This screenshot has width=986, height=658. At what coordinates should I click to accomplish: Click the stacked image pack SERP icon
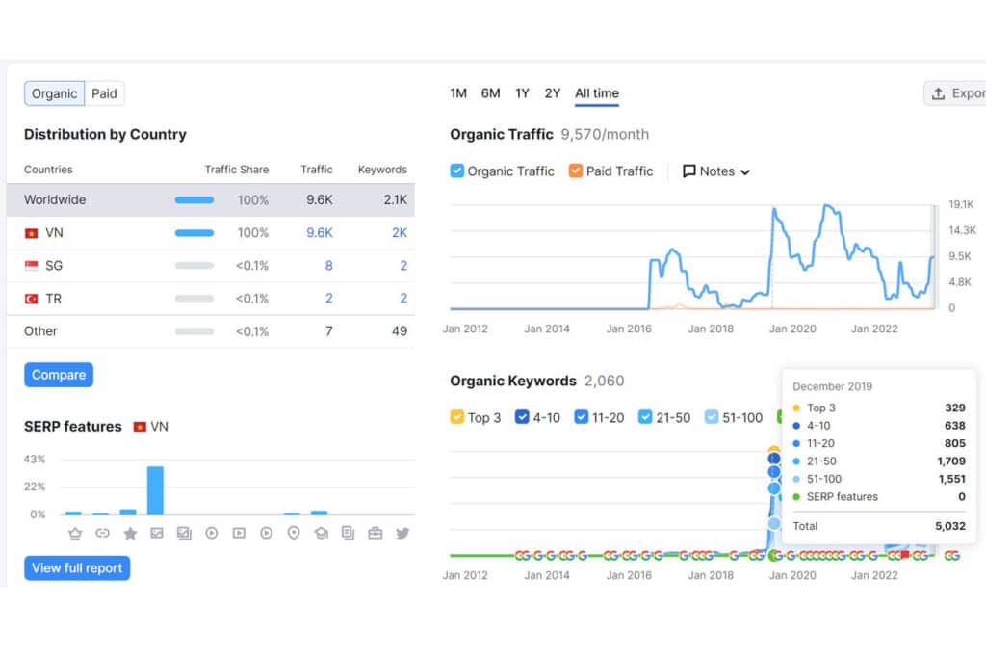point(184,534)
